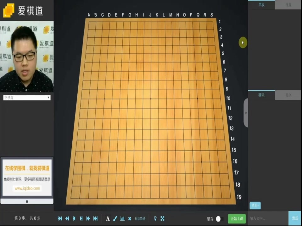Jump to the first move
Viewport: 302px width, 226px height.
(x=60, y=218)
